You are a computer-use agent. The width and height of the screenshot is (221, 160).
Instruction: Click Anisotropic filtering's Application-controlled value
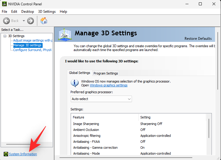[x=155, y=136]
